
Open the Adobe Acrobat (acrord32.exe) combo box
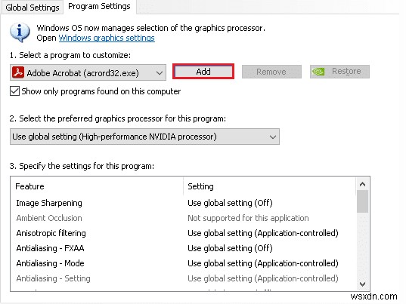(x=88, y=73)
